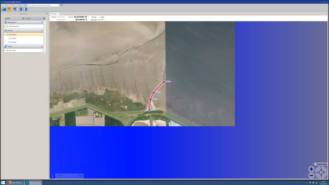Viewport: 329px width, 185px height.
Task: Collapse the Wegpunkte section
Action: 42,22
